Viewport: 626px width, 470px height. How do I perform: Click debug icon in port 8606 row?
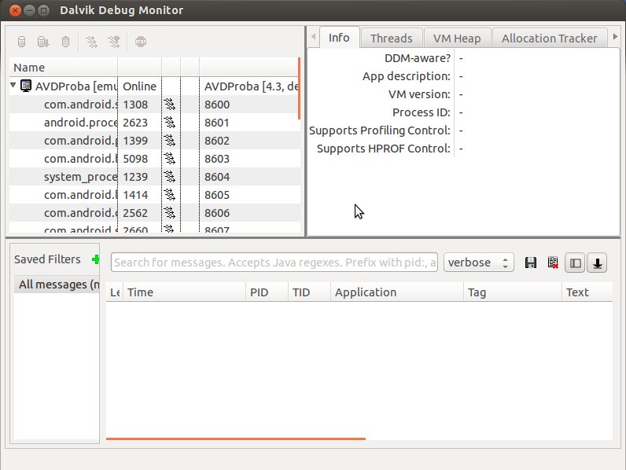tap(170, 213)
